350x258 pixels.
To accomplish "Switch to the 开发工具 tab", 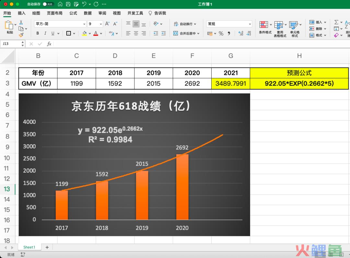I will tap(135, 13).
